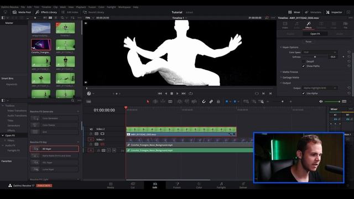
Task: Open the Output mode dropdown
Action: coord(320,88)
